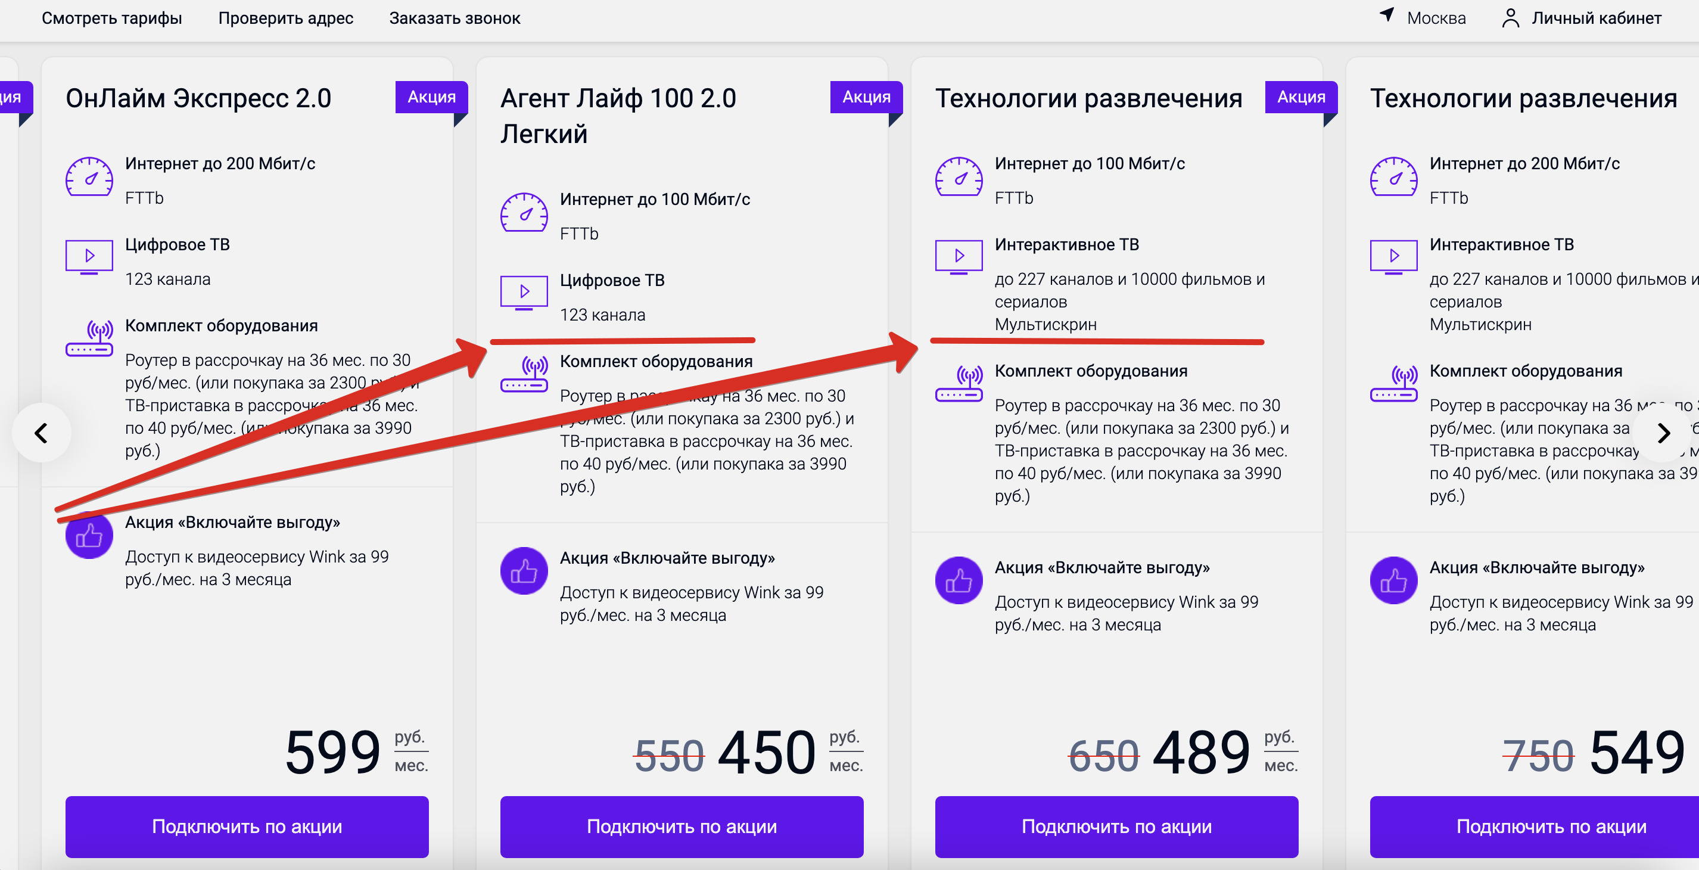Click router icon in ОнЛайм Экспресс 2.0 card
The height and width of the screenshot is (870, 1699).
point(89,338)
